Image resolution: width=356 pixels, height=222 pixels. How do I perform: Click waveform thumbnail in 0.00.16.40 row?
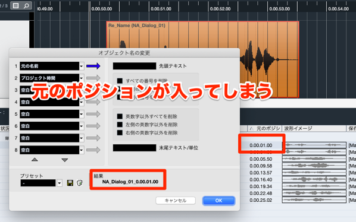coord(314,179)
